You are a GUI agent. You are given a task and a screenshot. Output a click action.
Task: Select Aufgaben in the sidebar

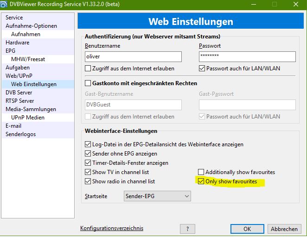click(38, 68)
